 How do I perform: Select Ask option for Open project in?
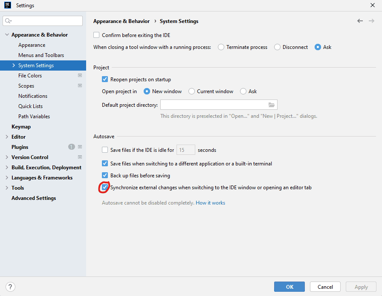click(243, 91)
